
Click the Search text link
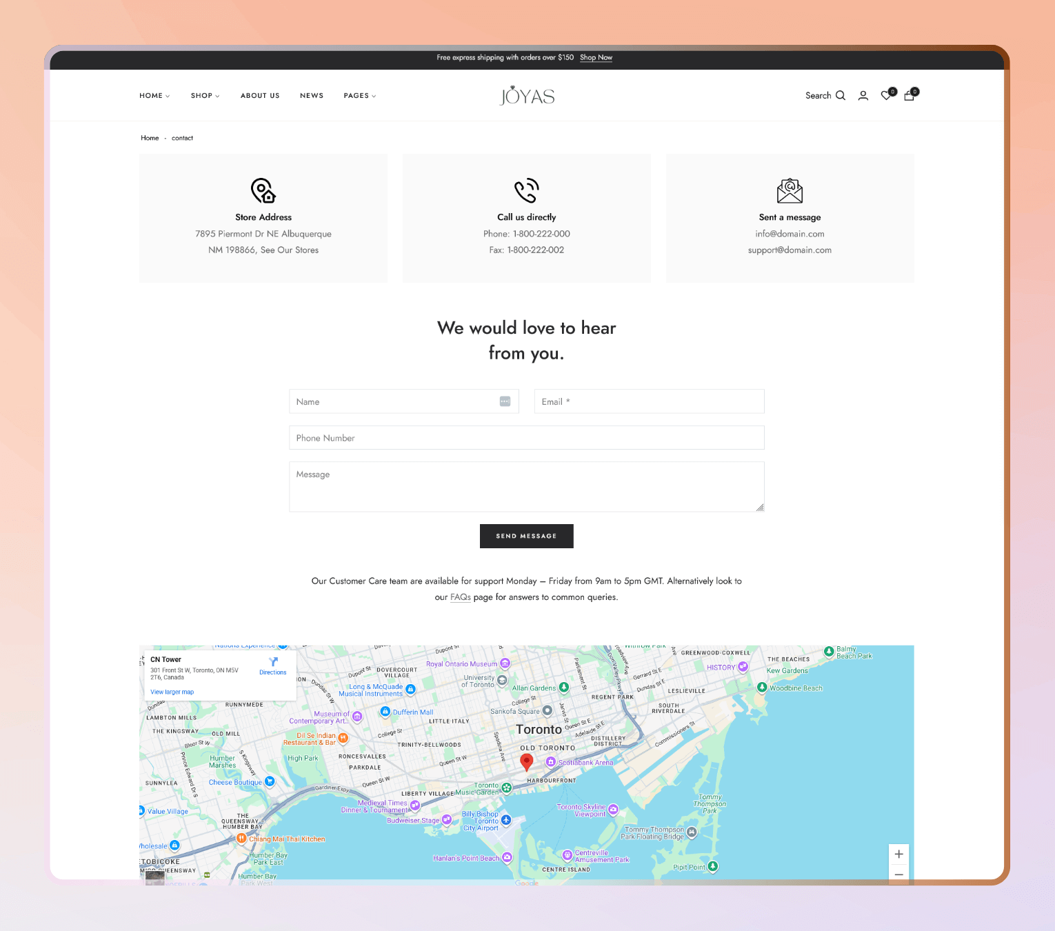(818, 96)
